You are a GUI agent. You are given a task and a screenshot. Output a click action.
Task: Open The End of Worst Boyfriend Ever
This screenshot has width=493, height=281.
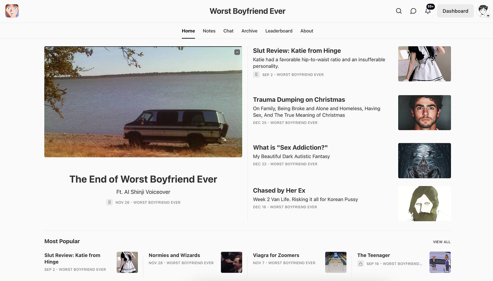point(143,179)
